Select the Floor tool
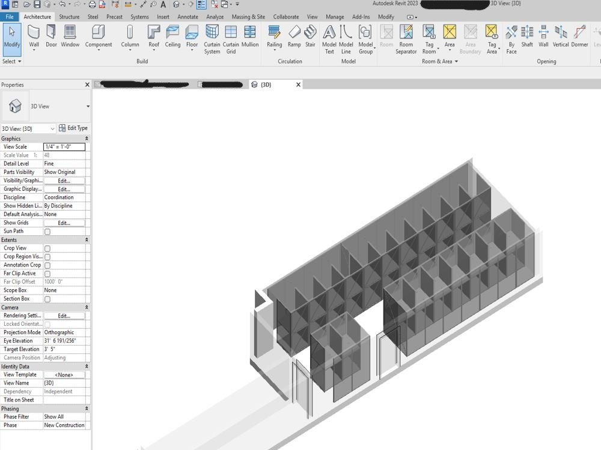This screenshot has width=601, height=450. [192, 37]
